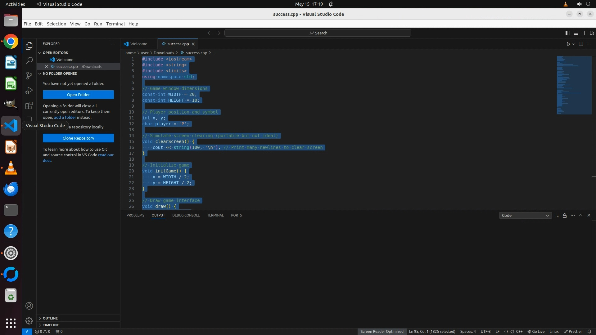The image size is (596, 335).
Task: Expand the Outline section
Action: 50,318
